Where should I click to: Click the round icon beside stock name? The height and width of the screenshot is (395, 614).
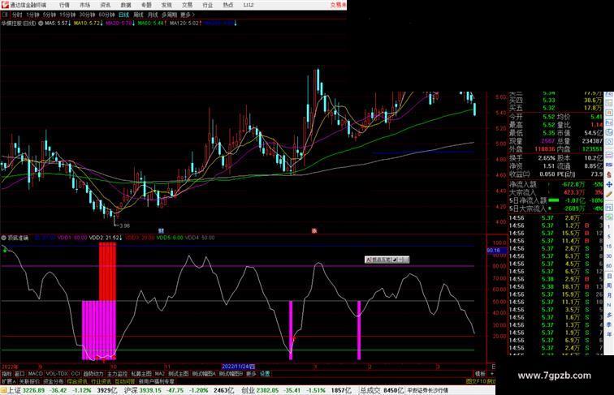[41, 24]
